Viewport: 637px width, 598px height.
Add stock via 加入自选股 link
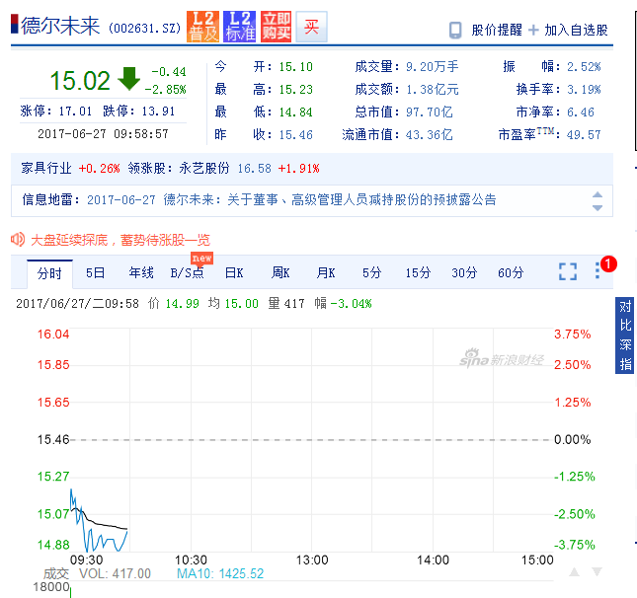coord(576,30)
